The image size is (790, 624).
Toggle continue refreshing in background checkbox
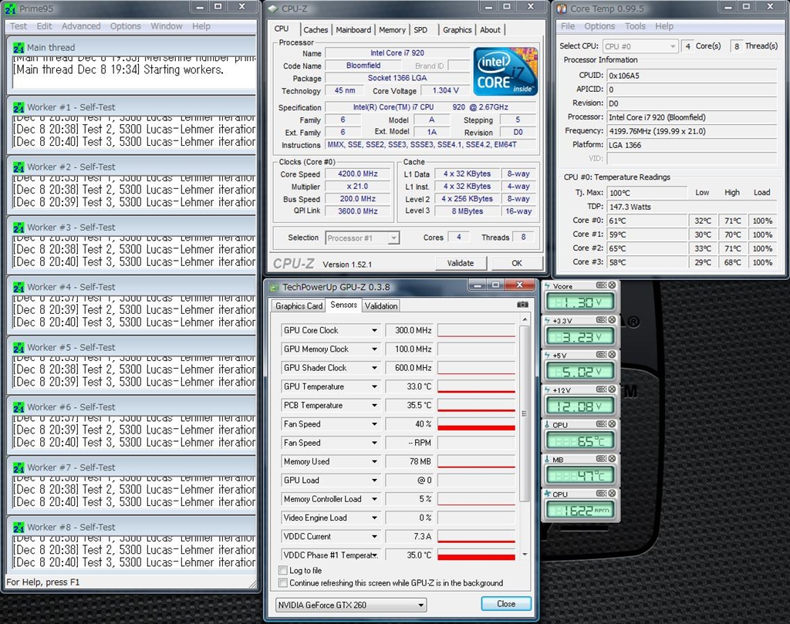pos(283,583)
